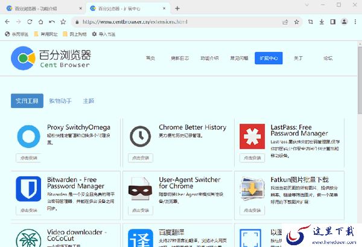Toggle the side panel icon
Image resolution: width=362 pixels, height=247 pixels.
[332, 22]
